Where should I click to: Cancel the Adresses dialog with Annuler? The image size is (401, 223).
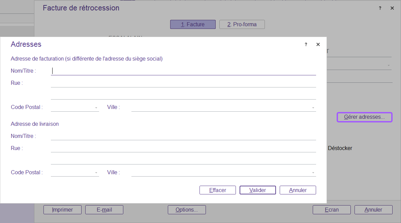(x=298, y=190)
